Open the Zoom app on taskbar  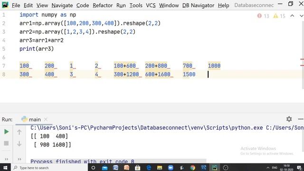pos(171,168)
